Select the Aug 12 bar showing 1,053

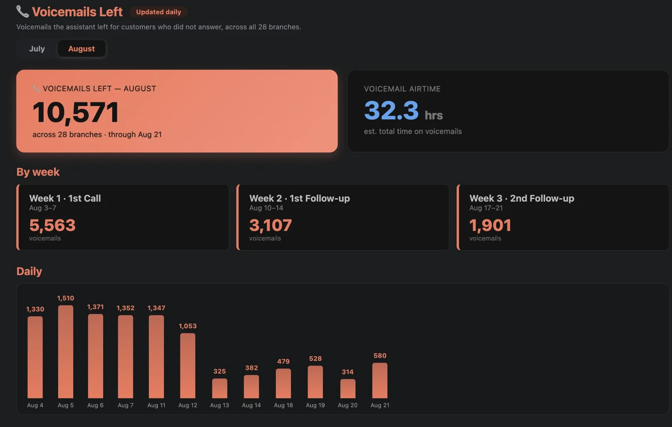188,366
